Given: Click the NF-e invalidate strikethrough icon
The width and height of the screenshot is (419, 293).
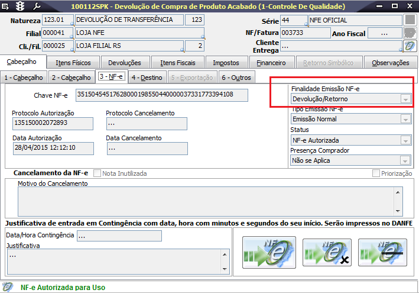Looking at the screenshot, I should click(x=382, y=252).
